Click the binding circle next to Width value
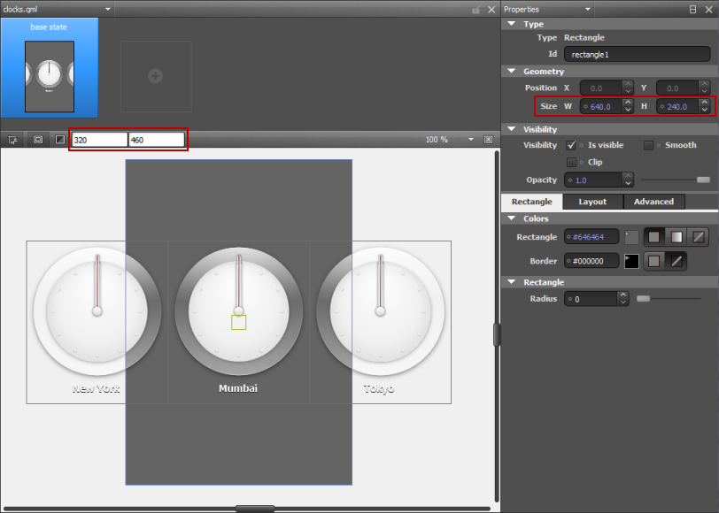 coord(585,107)
